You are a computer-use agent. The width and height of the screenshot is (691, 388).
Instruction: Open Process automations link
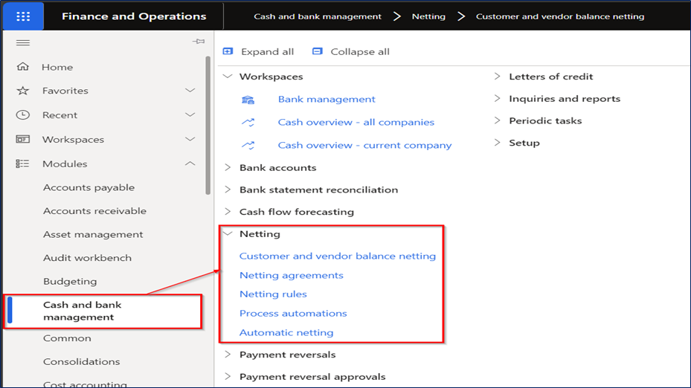(x=293, y=313)
